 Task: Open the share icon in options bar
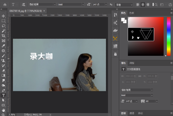pos(170,4)
